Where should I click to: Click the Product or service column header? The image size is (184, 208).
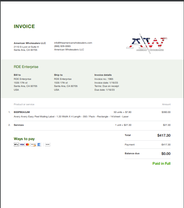[24, 105]
